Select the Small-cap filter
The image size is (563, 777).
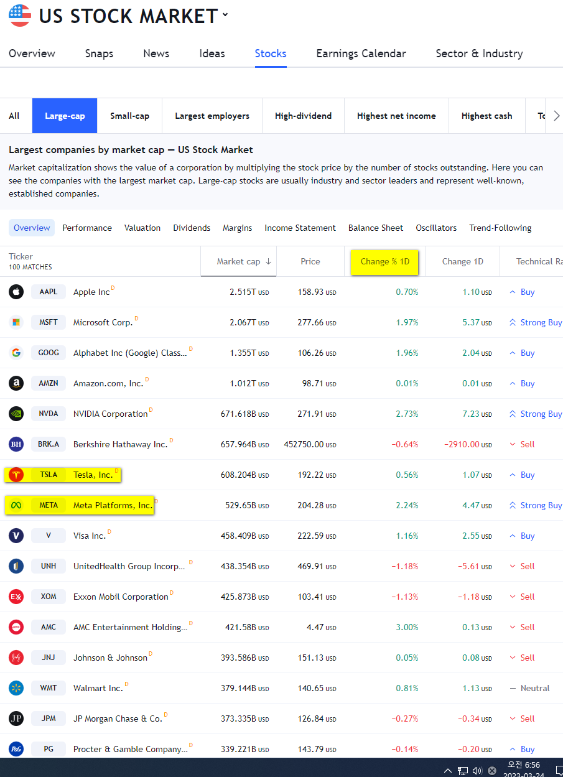click(129, 116)
